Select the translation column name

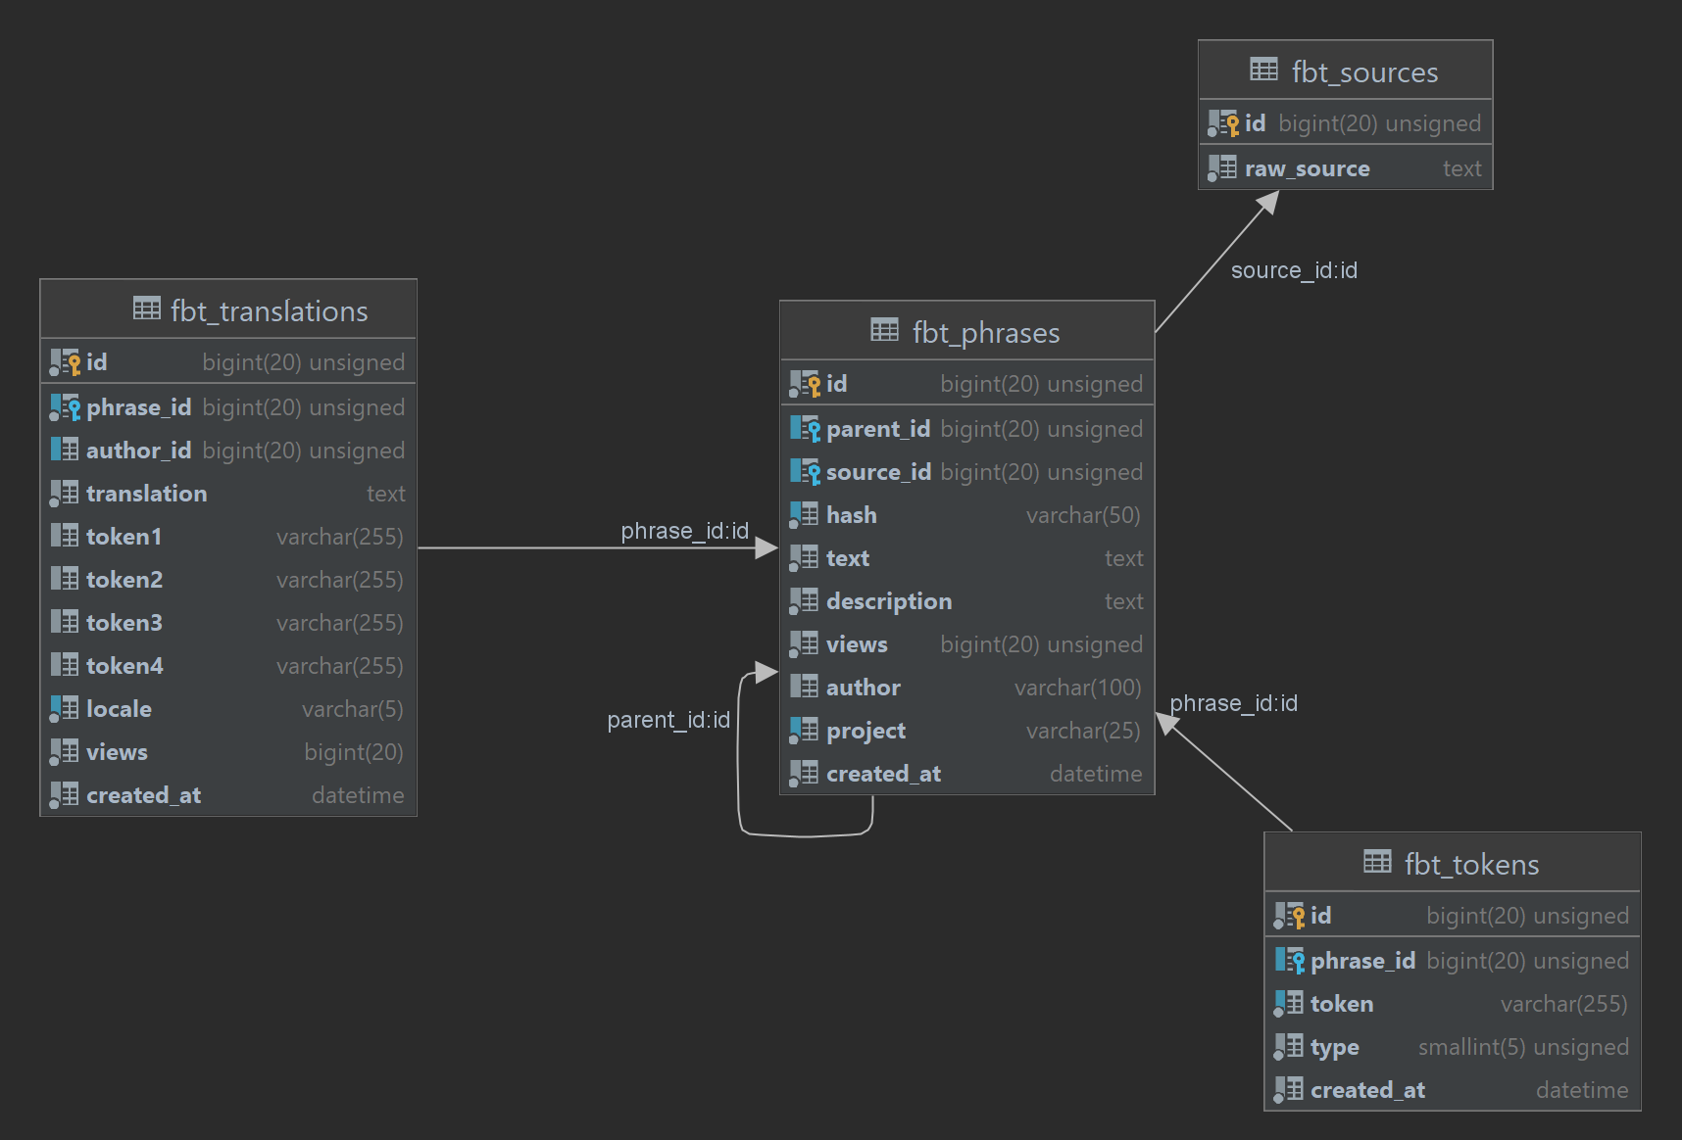(146, 494)
